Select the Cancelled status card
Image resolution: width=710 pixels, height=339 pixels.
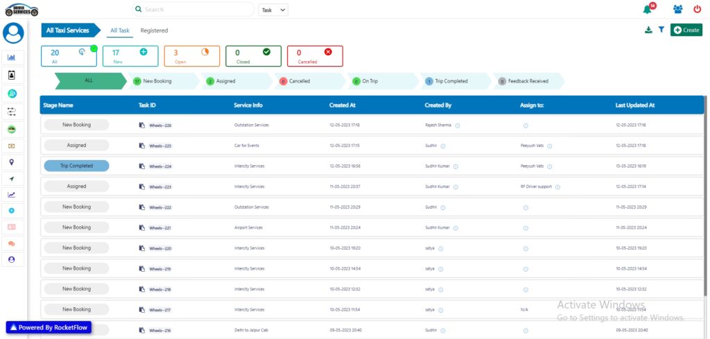(315, 56)
